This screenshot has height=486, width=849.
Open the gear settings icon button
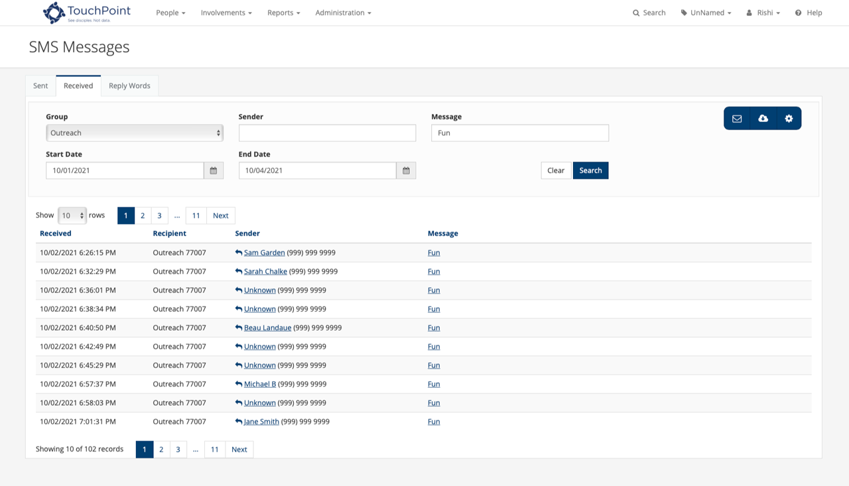[x=789, y=119]
